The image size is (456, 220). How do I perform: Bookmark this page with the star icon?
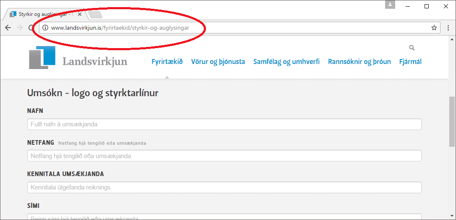pos(434,28)
